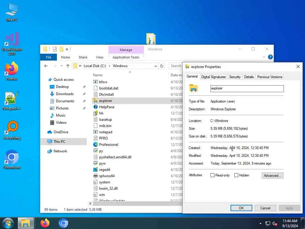Open Customize Quick Access Toolbar dropdown

click(67, 49)
